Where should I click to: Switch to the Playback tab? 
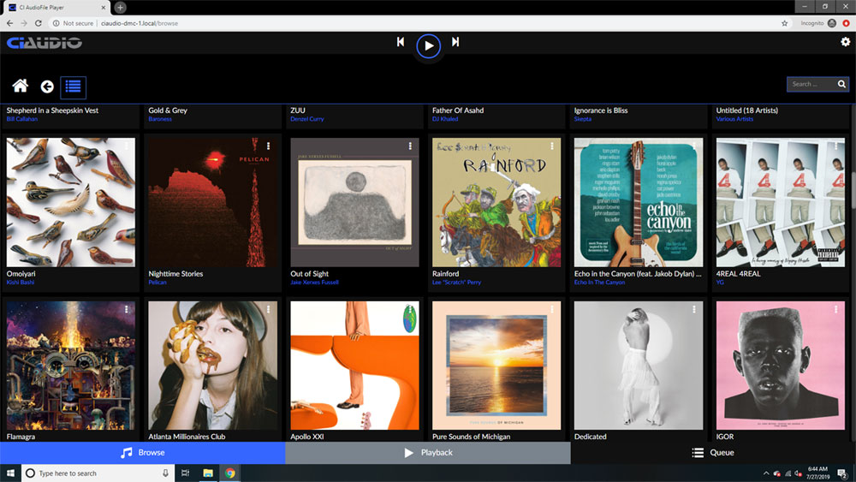click(x=428, y=453)
